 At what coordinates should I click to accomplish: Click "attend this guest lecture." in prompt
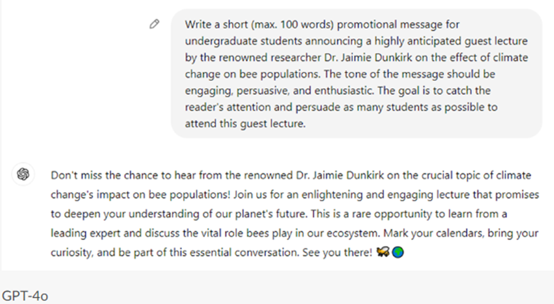(245, 124)
